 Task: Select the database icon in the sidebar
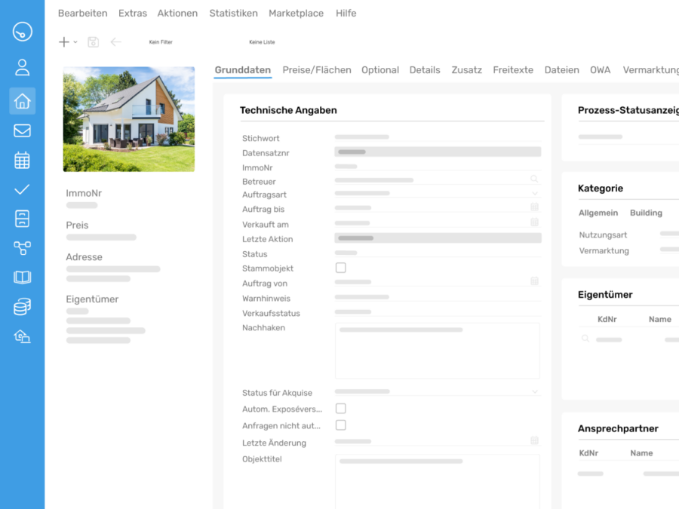click(22, 306)
